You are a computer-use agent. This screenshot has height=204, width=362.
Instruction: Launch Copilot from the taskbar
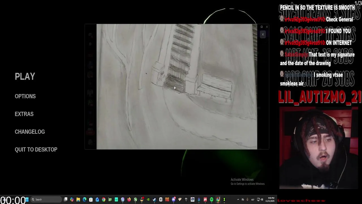pyautogui.click(x=72, y=199)
